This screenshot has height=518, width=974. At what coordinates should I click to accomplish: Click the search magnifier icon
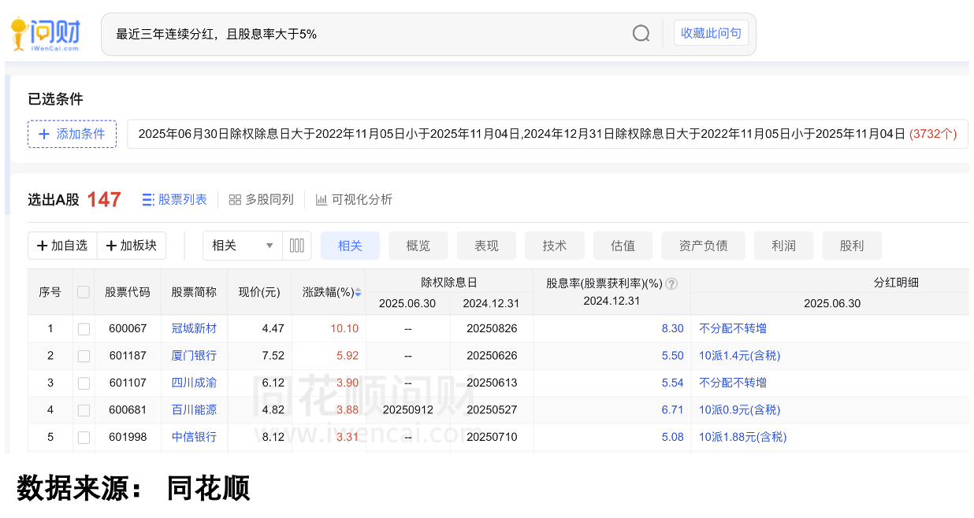641,33
